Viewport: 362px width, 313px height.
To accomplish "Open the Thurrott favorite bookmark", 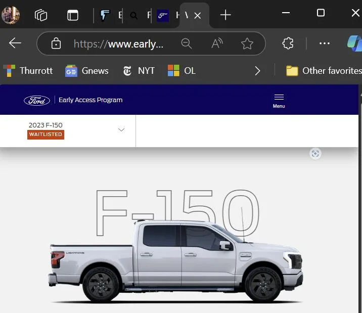I will [28, 71].
